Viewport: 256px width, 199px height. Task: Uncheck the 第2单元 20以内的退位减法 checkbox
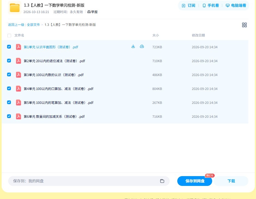tap(9, 61)
